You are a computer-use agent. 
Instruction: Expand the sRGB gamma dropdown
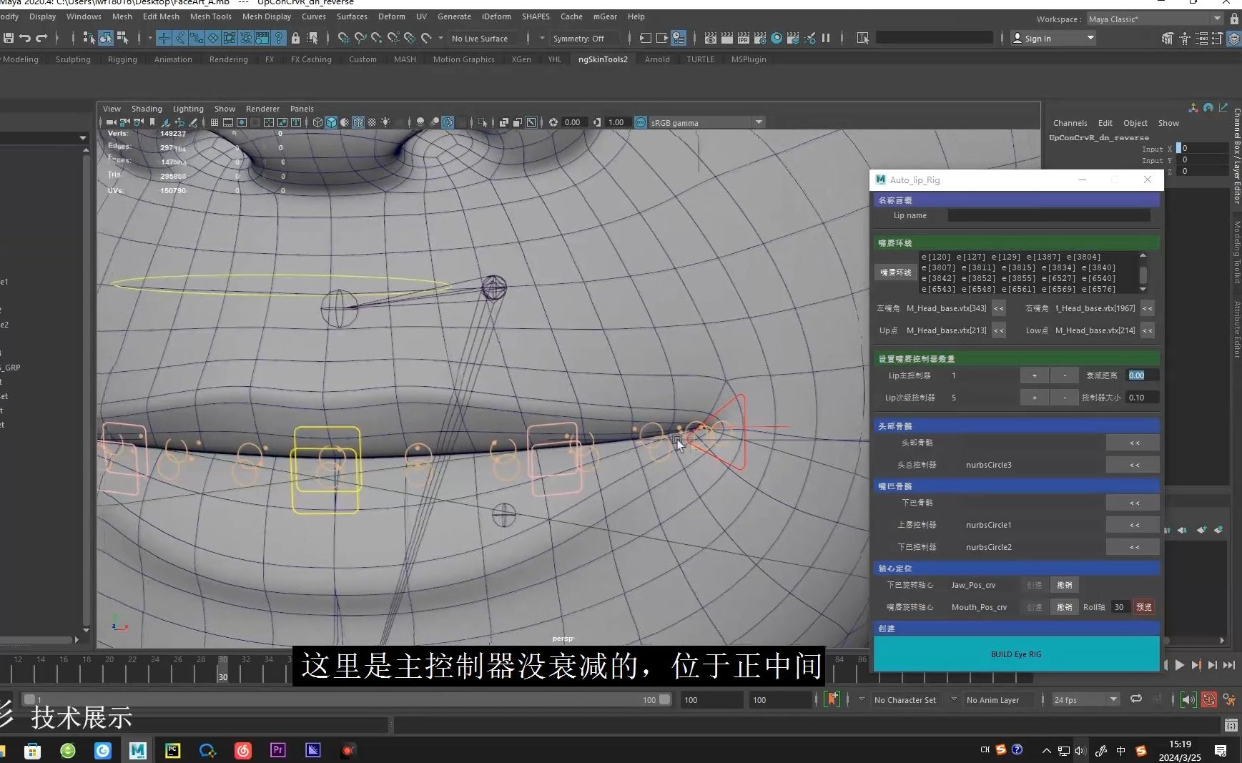pyautogui.click(x=759, y=122)
